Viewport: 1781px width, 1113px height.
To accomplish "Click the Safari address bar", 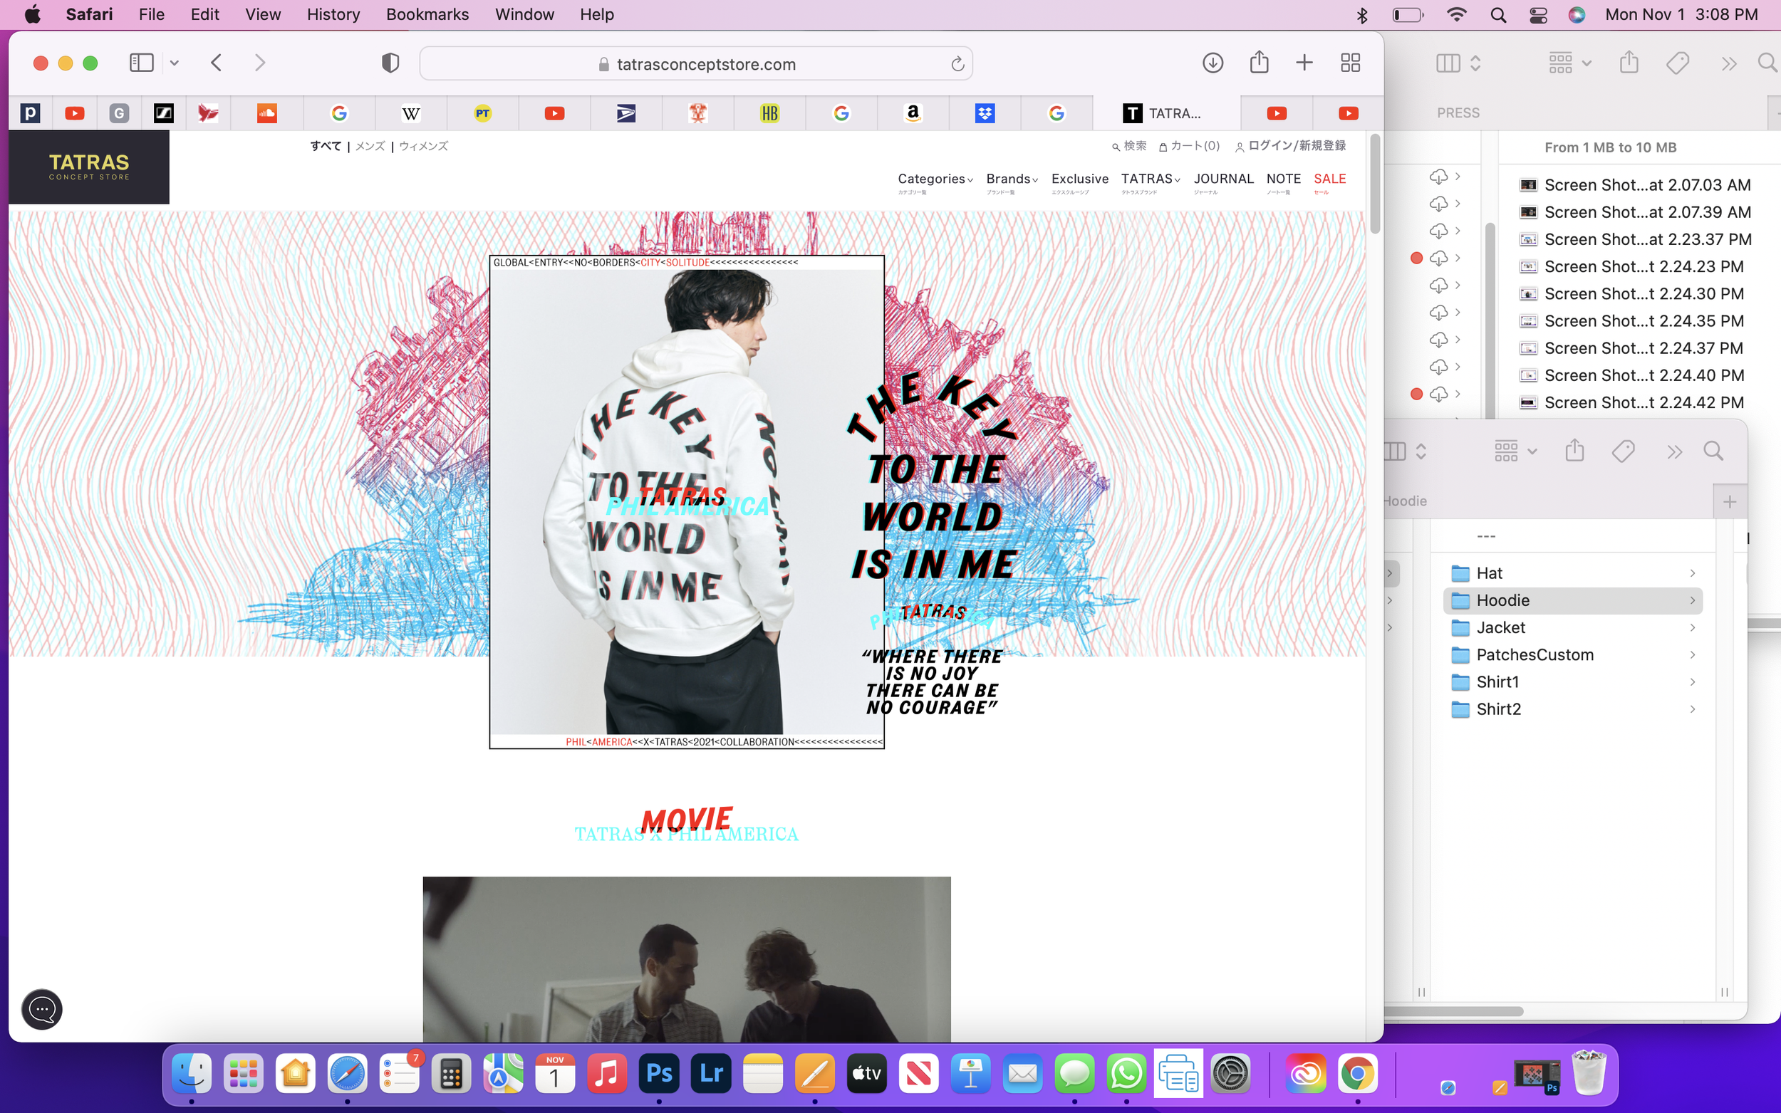I will point(696,64).
